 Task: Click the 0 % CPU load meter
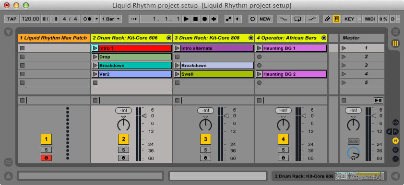click(383, 19)
